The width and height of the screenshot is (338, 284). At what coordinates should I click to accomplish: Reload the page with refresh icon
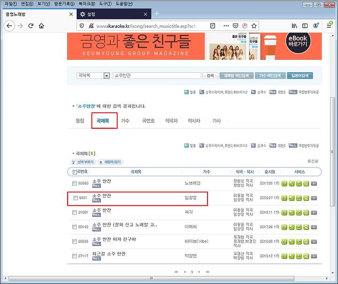[31, 26]
